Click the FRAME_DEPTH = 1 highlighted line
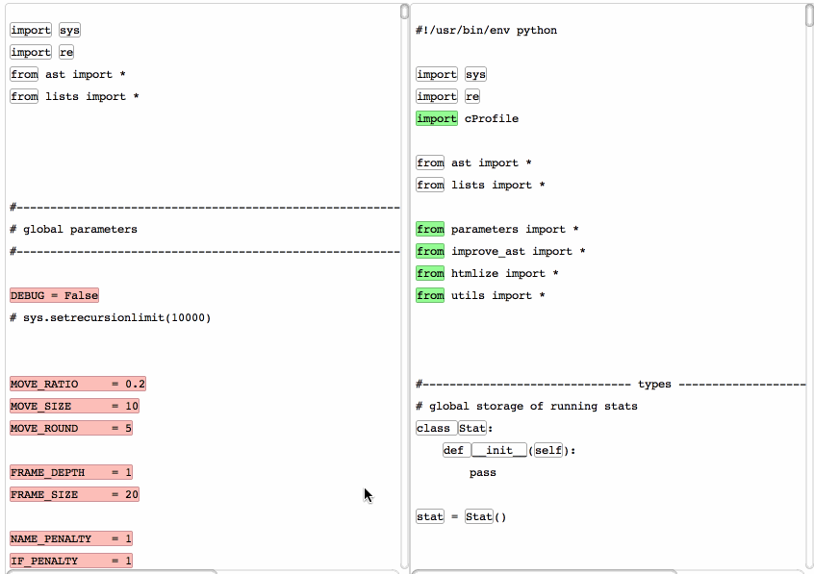This screenshot has width=814, height=574. pos(70,473)
